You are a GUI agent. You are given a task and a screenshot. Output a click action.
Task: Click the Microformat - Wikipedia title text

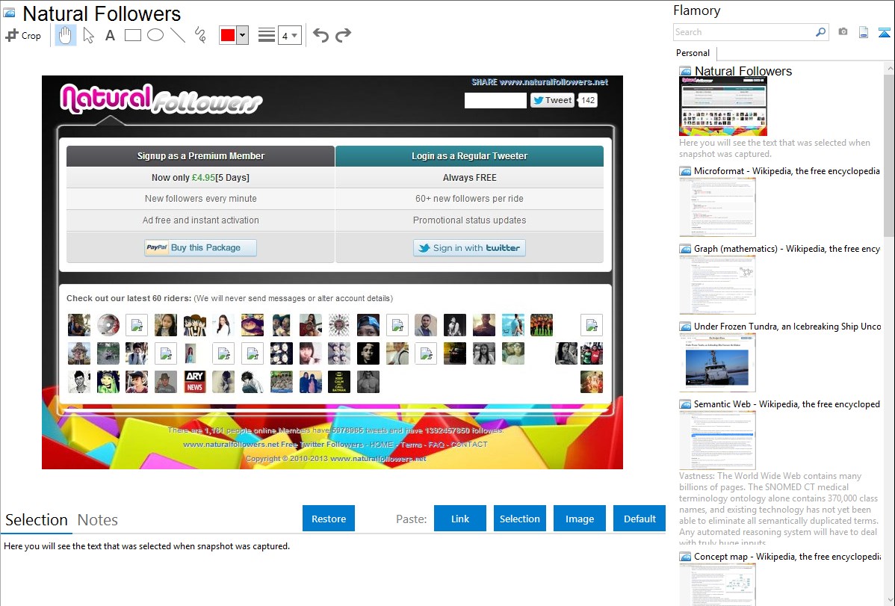point(787,171)
